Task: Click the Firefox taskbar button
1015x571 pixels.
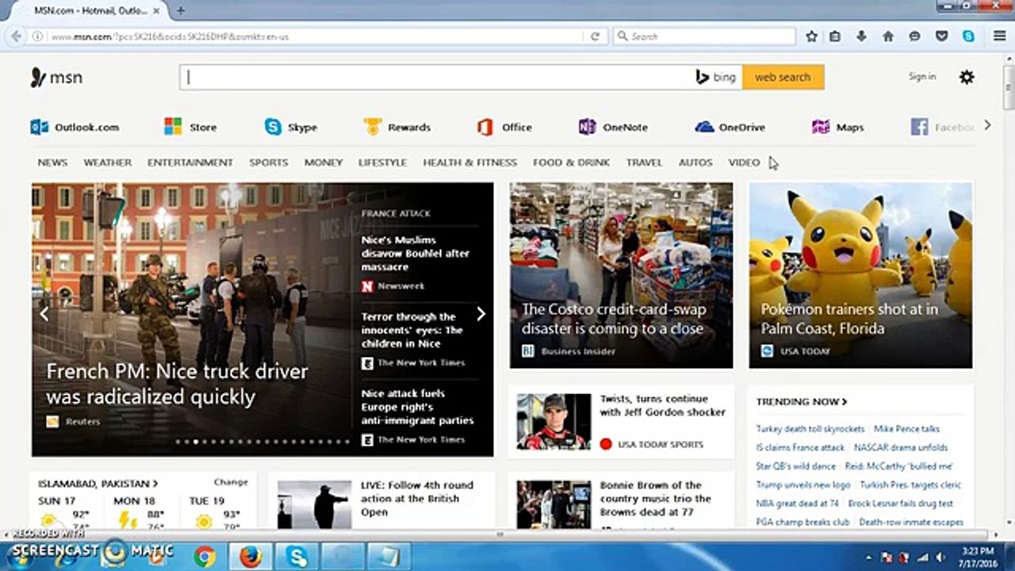Action: tap(251, 556)
